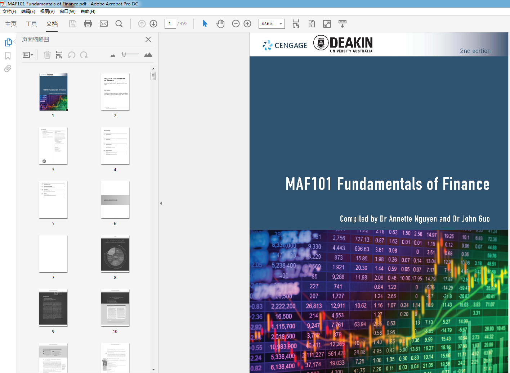
Task: Go to next page with down arrow
Action: 153,24
